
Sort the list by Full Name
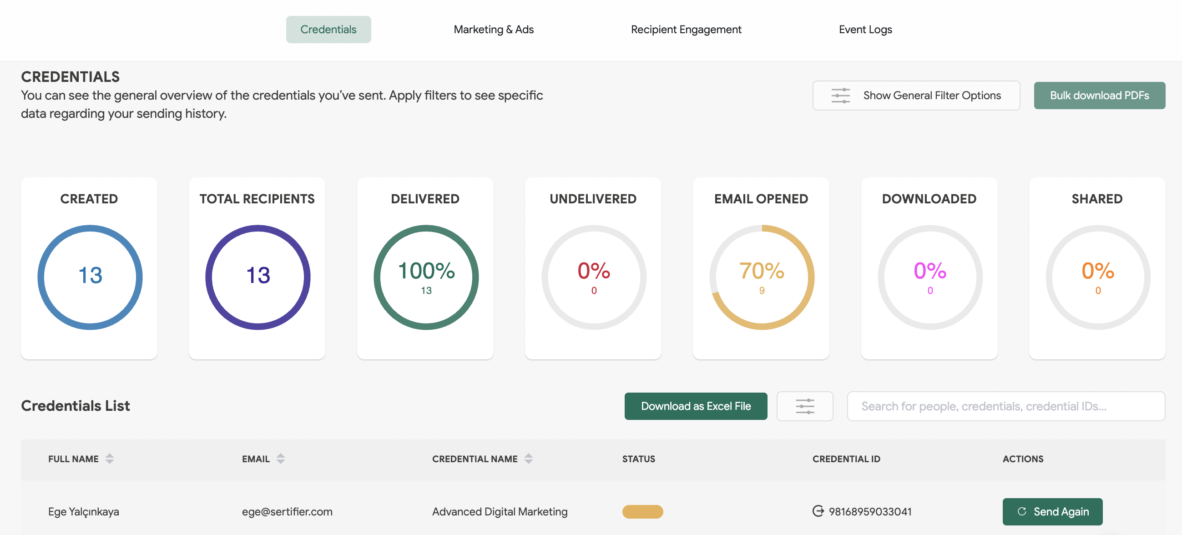tap(109, 459)
